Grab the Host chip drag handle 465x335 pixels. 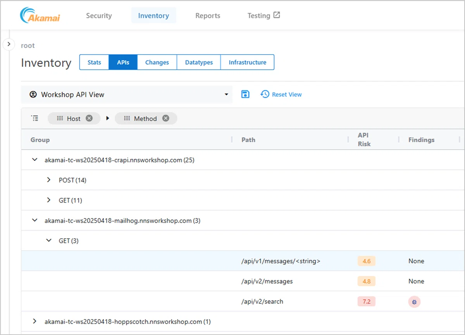pos(60,118)
